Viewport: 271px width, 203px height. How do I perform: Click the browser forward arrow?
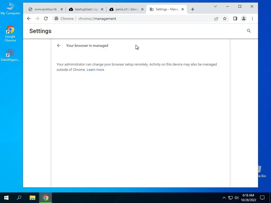point(37,19)
